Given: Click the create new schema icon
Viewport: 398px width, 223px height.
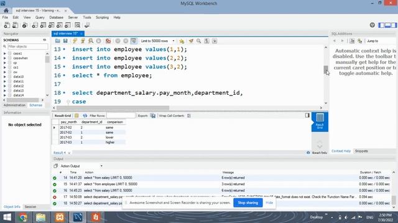Looking at the screenshot, I should (35, 25).
